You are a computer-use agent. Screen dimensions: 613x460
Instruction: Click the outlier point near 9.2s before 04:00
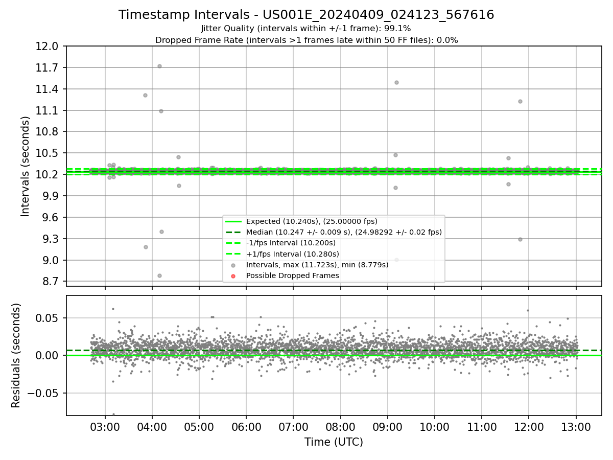[x=146, y=247]
